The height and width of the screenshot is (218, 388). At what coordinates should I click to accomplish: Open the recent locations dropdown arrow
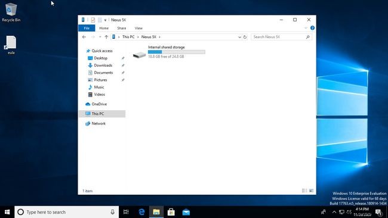tap(100, 37)
